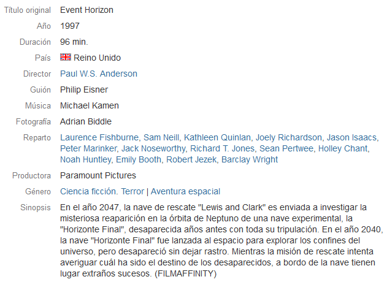Click the Noah Huntley cast link
The height and width of the screenshot is (282, 387).
coord(85,159)
